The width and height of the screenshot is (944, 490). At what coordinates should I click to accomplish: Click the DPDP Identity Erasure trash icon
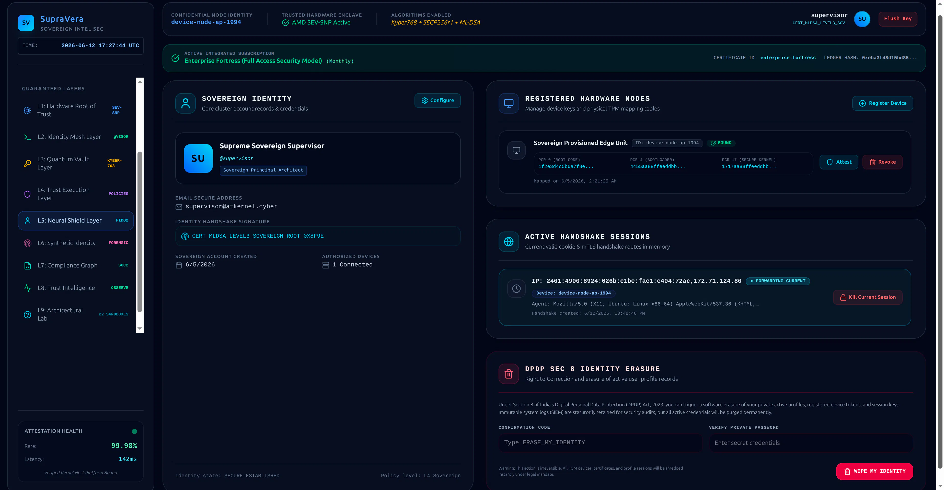(509, 374)
